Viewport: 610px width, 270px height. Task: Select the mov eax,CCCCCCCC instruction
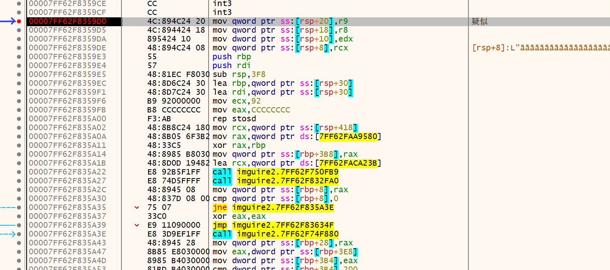(x=251, y=110)
